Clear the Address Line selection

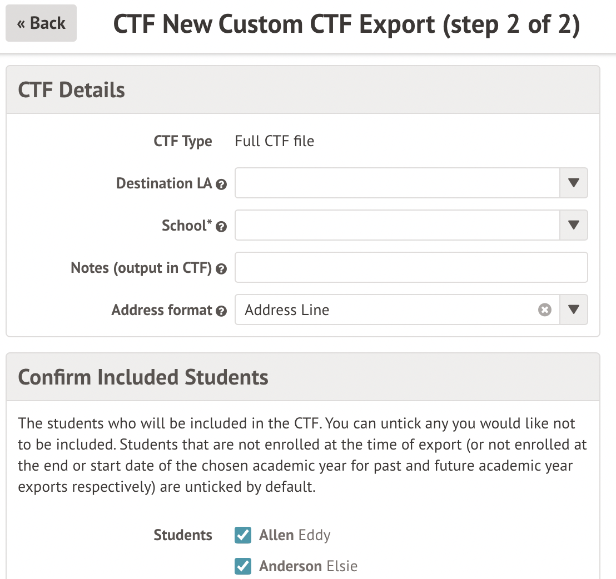click(545, 310)
